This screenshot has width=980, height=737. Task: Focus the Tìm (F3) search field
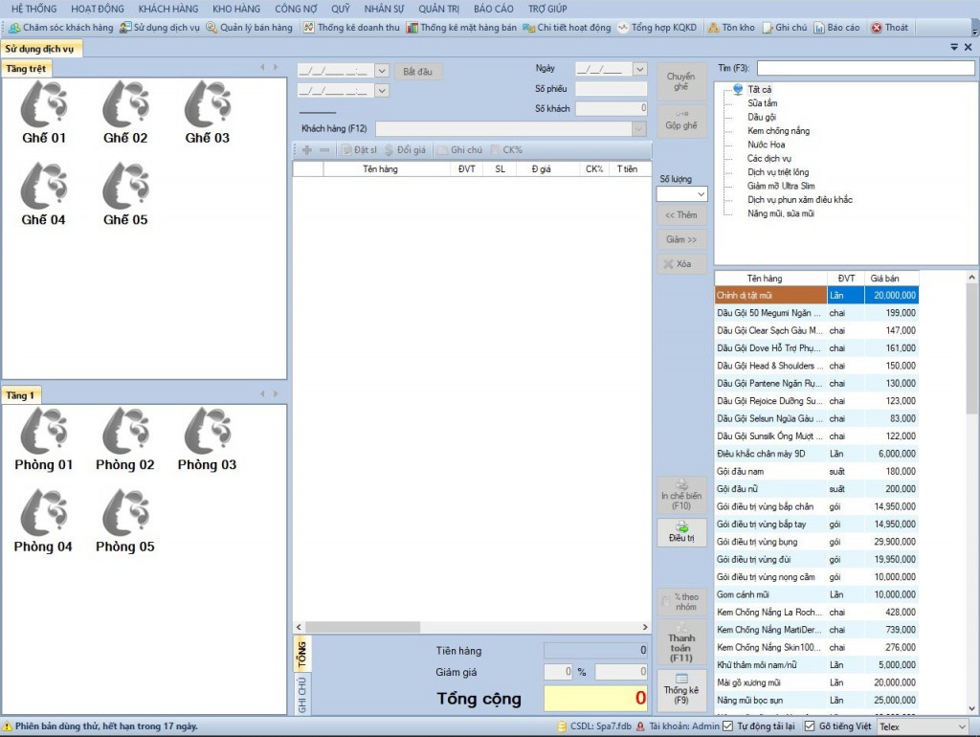coord(865,68)
